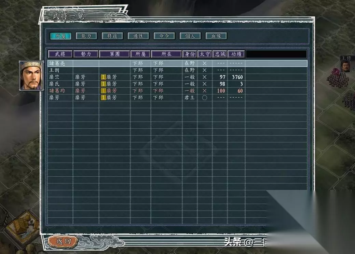Sort by the 忠誠 column header
This screenshot has height=254, width=355.
pyautogui.click(x=220, y=54)
